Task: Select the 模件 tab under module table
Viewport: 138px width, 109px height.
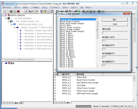Action: coord(68,103)
